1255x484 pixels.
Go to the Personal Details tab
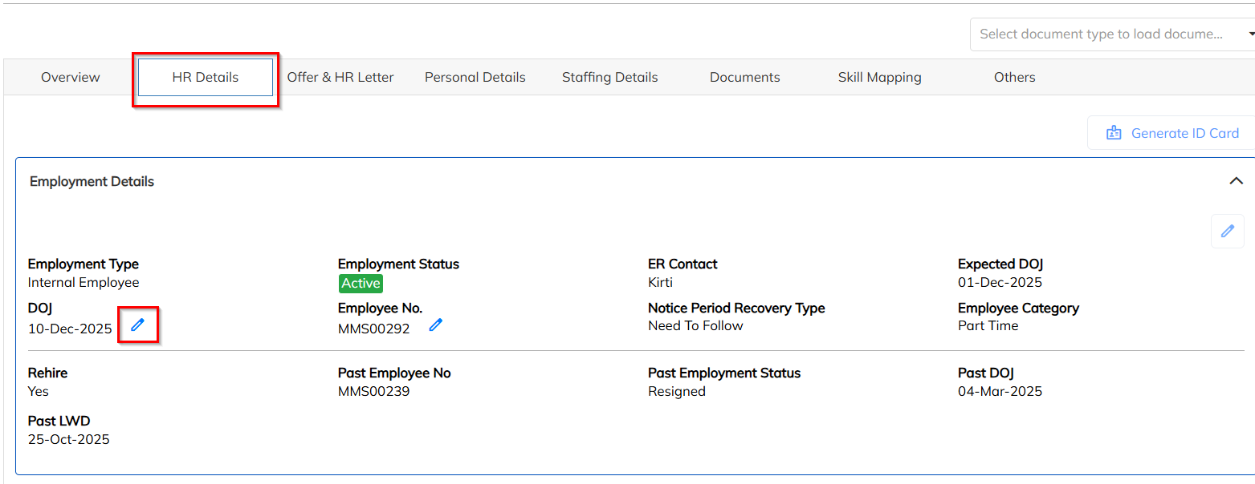click(x=475, y=78)
